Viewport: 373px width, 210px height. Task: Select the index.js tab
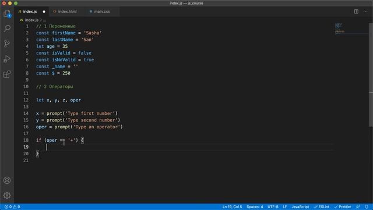tap(30, 12)
